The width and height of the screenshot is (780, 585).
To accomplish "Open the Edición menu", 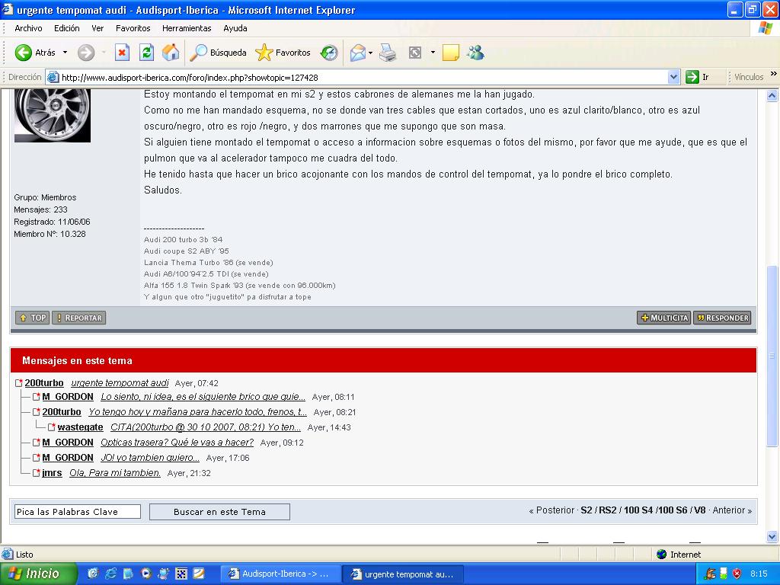I will tap(67, 28).
